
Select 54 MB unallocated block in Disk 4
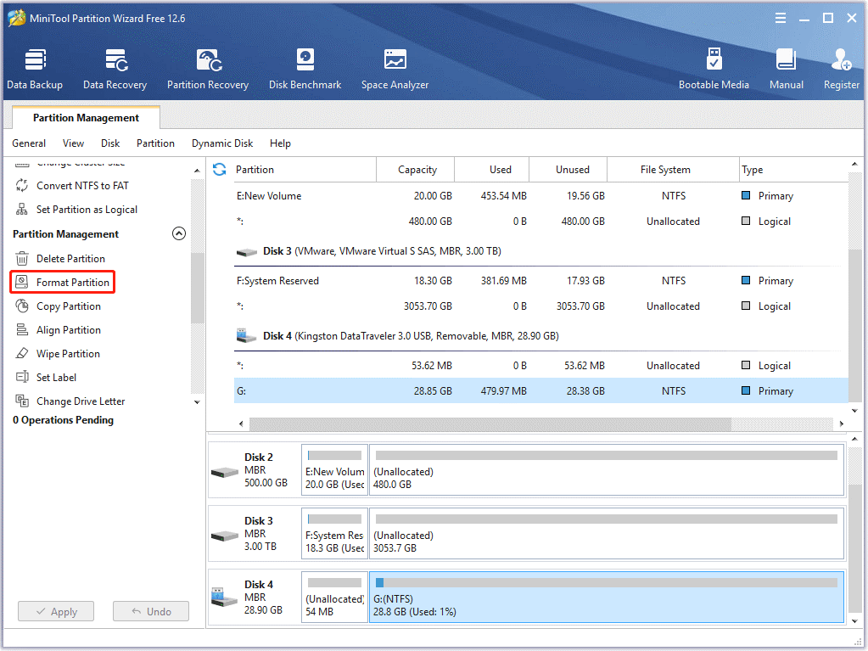pos(335,598)
